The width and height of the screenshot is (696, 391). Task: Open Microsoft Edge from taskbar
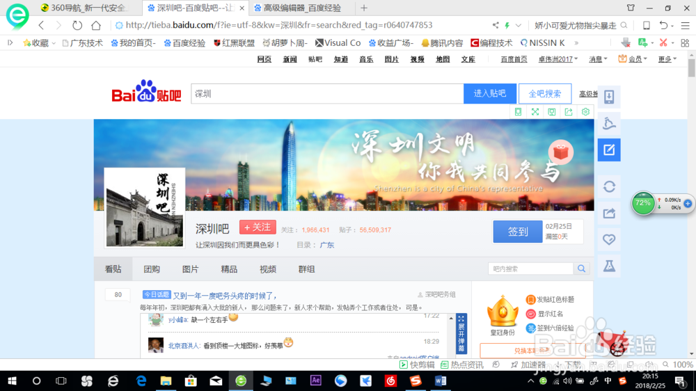(x=141, y=381)
